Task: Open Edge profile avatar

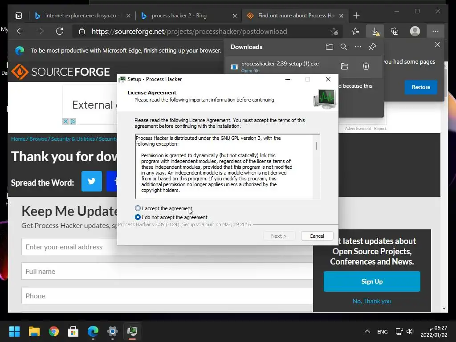Action: click(415, 31)
